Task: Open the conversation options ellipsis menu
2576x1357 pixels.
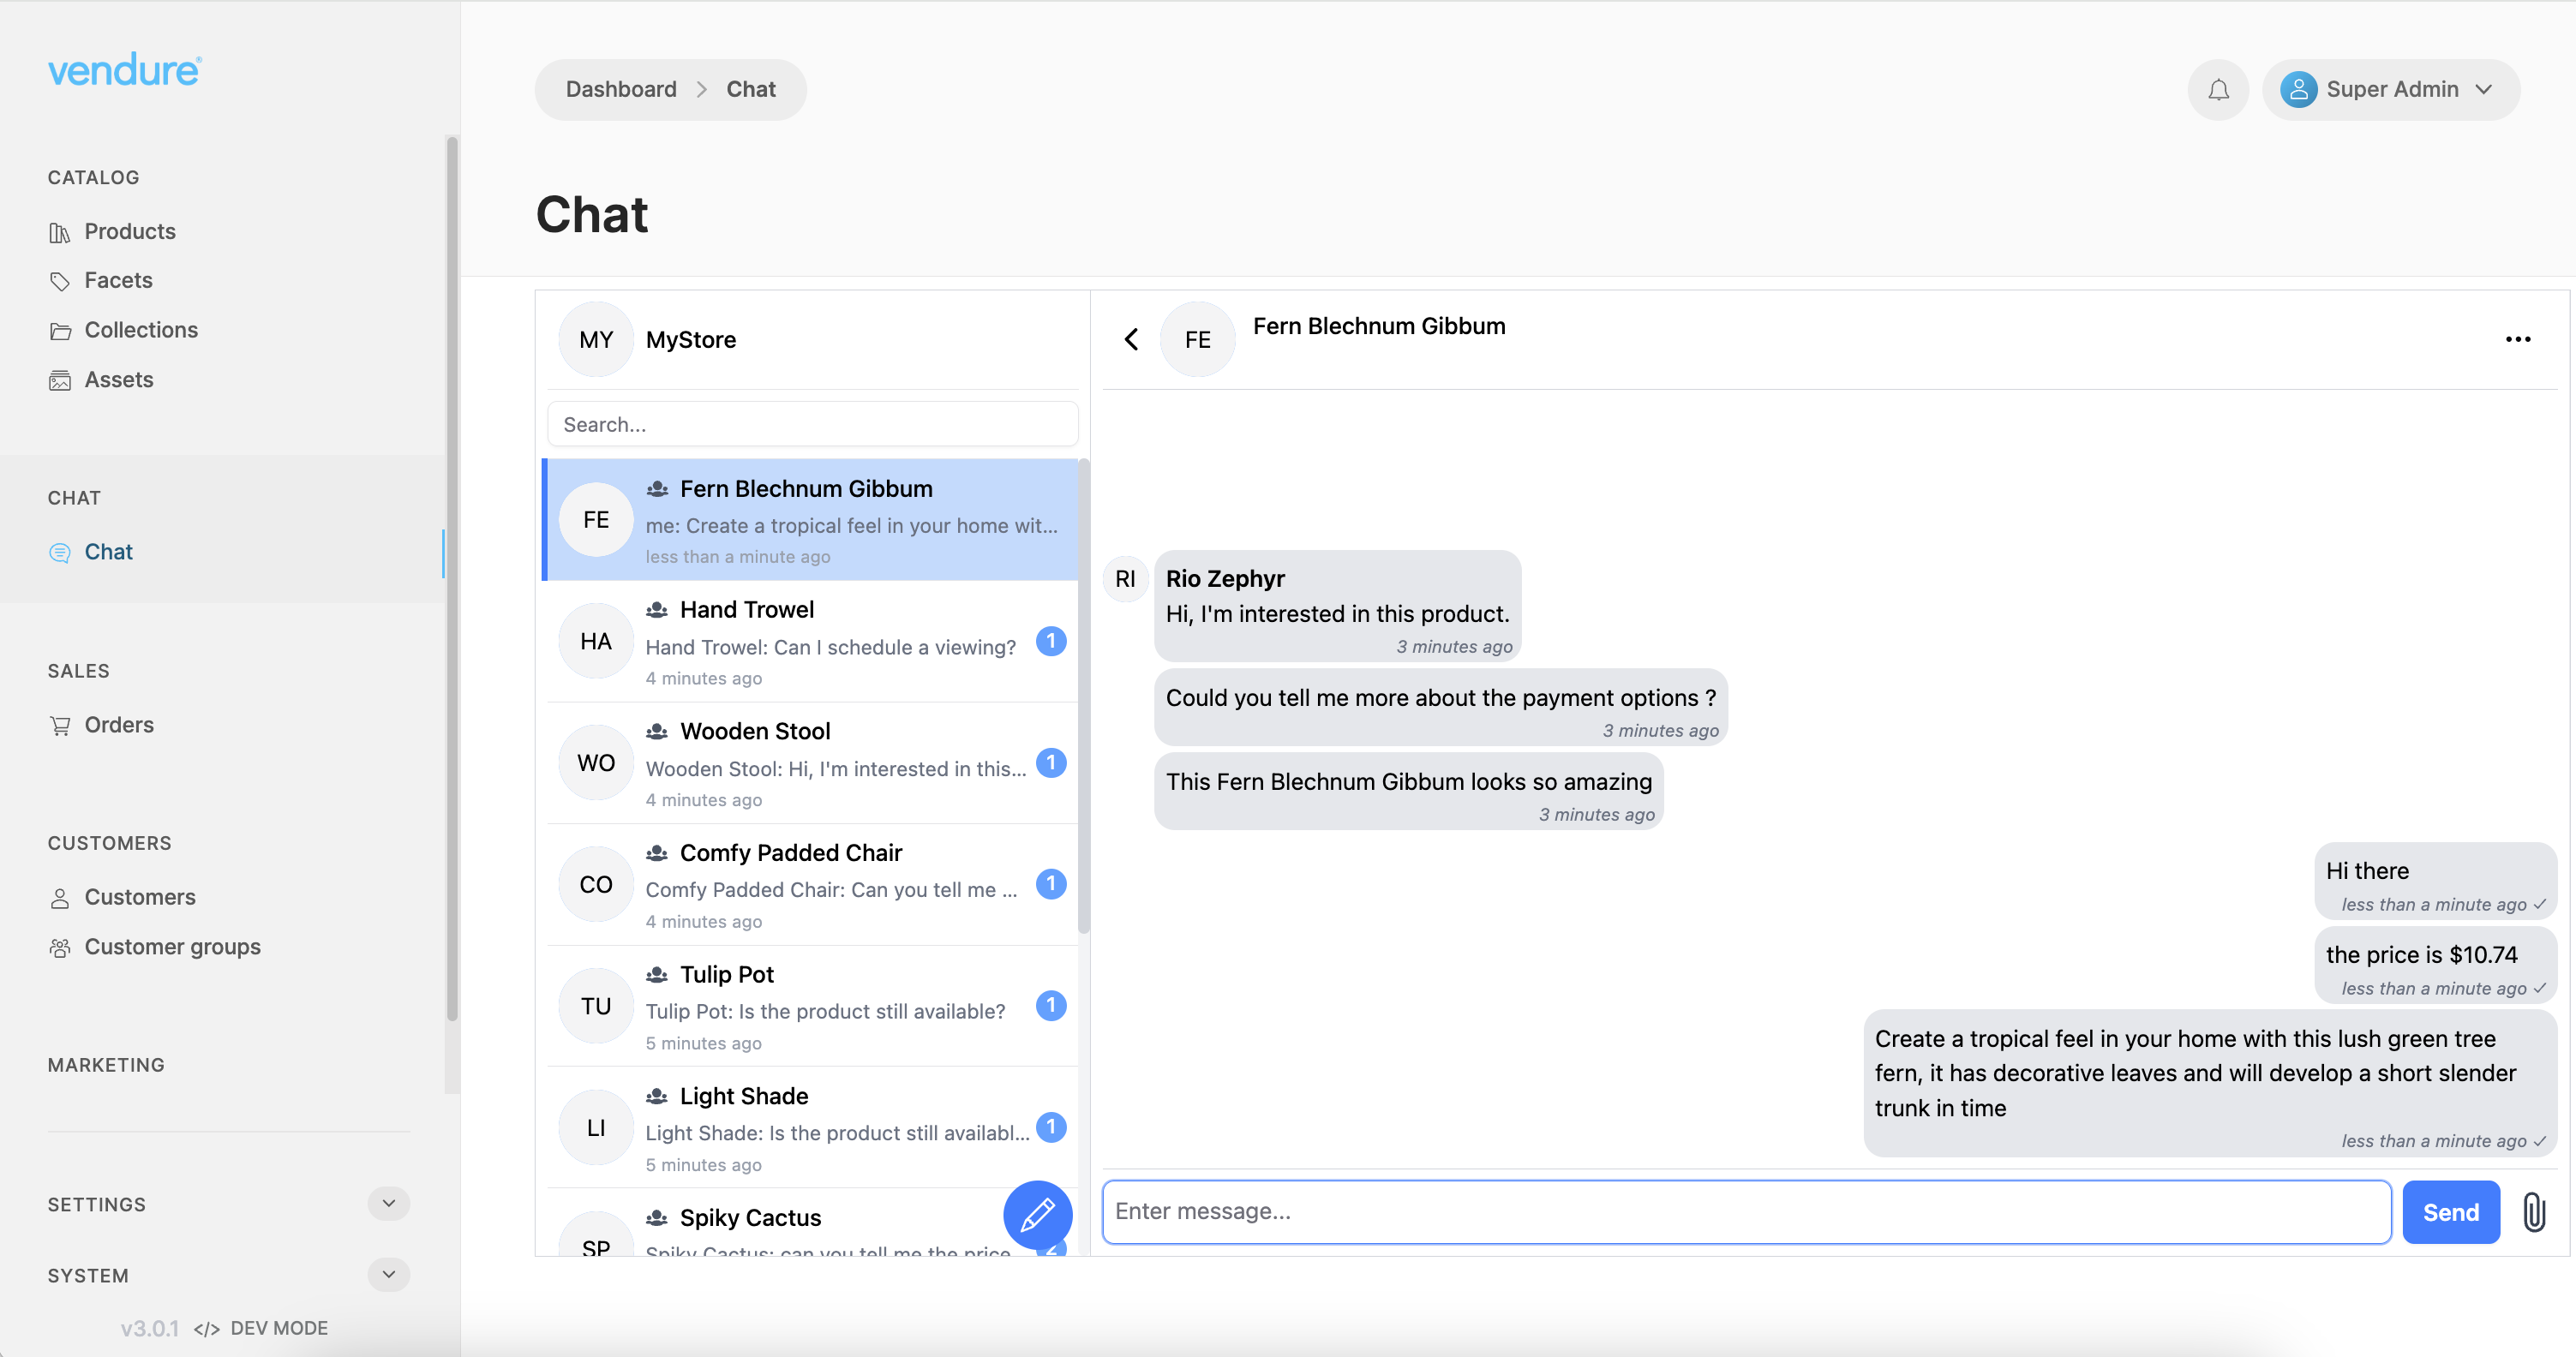Action: point(2518,339)
